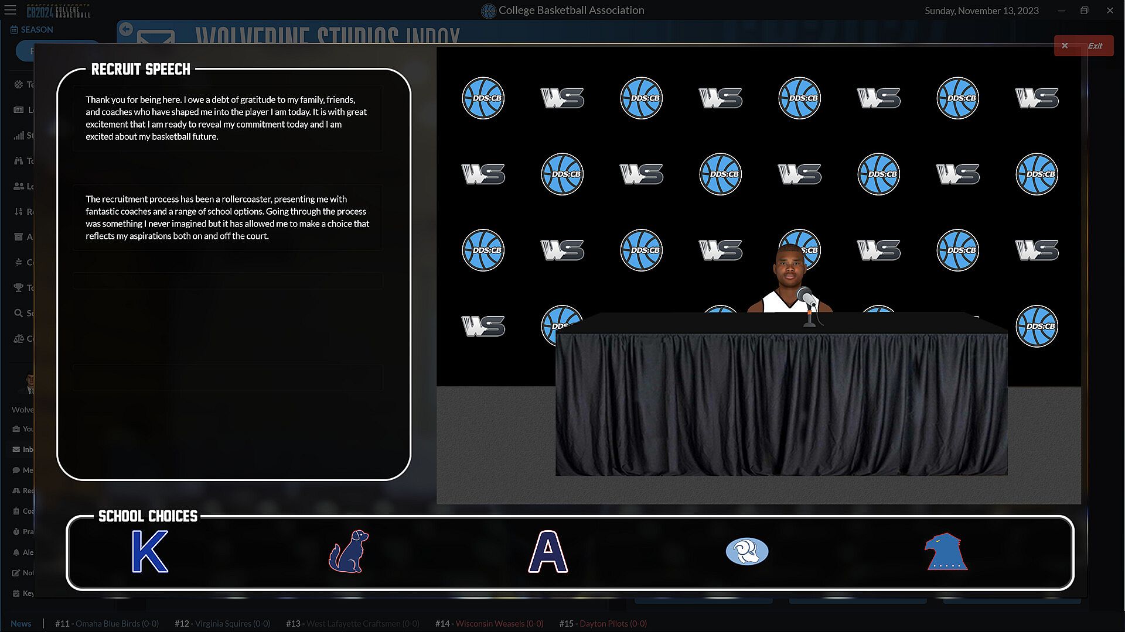Screen dimensions: 1125x632
Task: Click the Dayton Pilots ticker entry
Action: [x=612, y=623]
